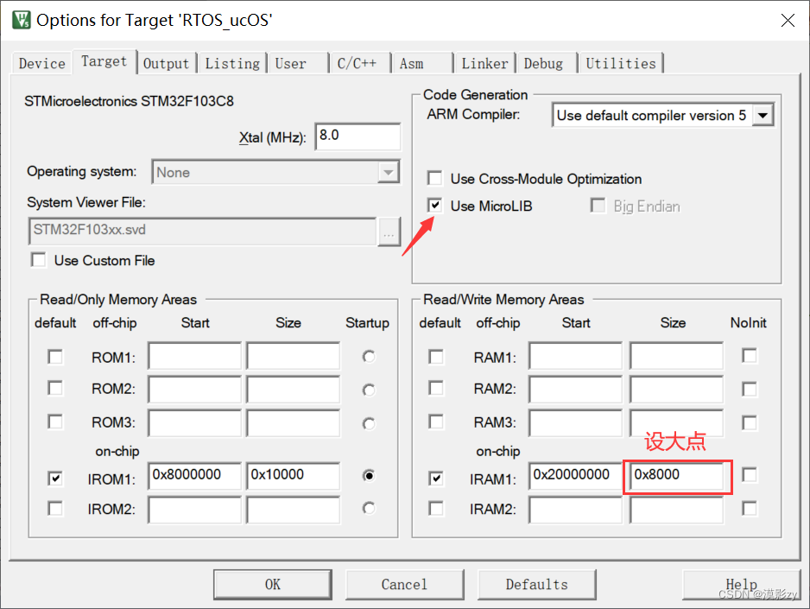
Task: Edit the IRAM1 Start address 0x20000000
Action: pos(575,476)
